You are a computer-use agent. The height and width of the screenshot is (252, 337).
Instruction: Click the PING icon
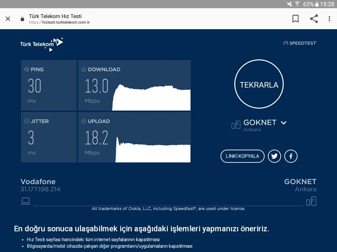[x=27, y=69]
